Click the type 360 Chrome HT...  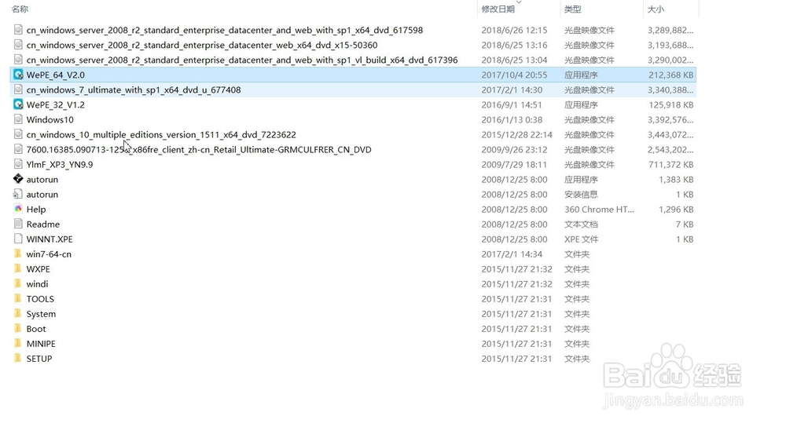(599, 210)
